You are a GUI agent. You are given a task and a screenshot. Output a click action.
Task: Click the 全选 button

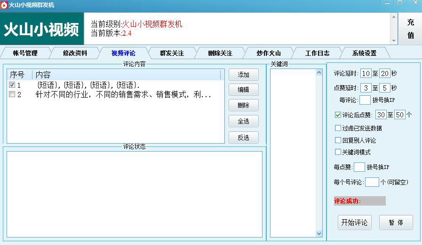pos(244,121)
